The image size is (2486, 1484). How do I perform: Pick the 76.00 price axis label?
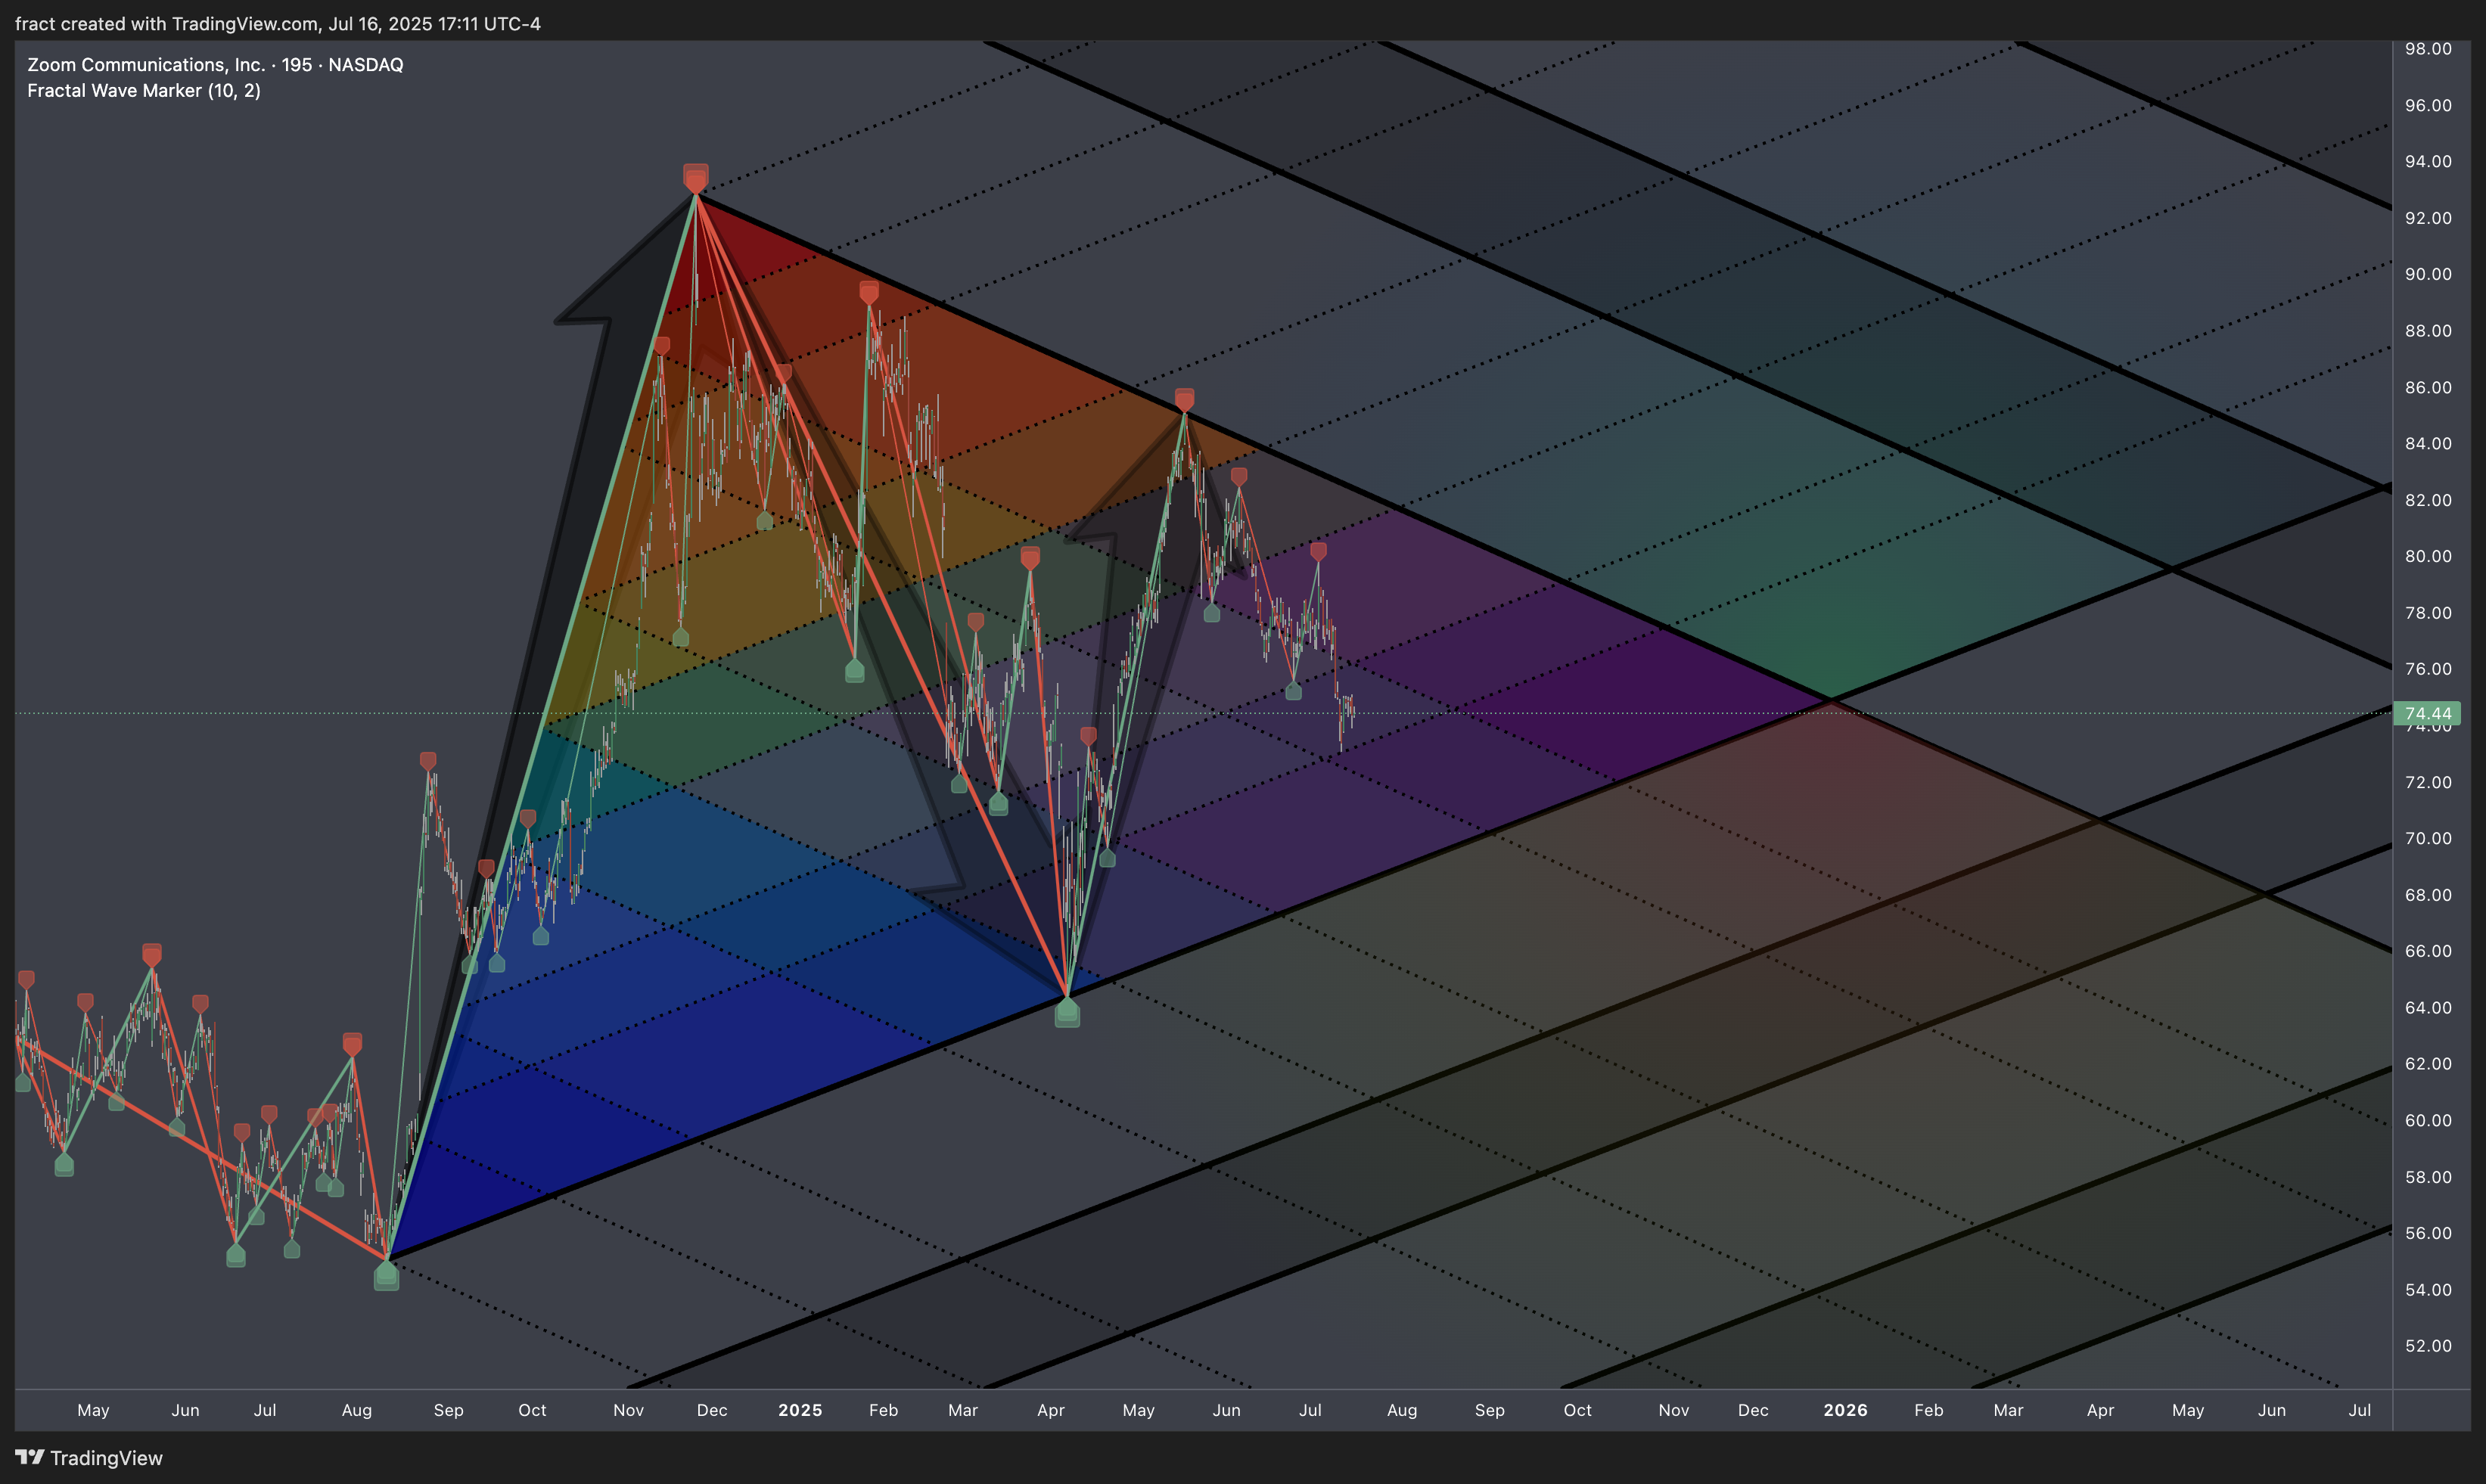click(x=2428, y=669)
